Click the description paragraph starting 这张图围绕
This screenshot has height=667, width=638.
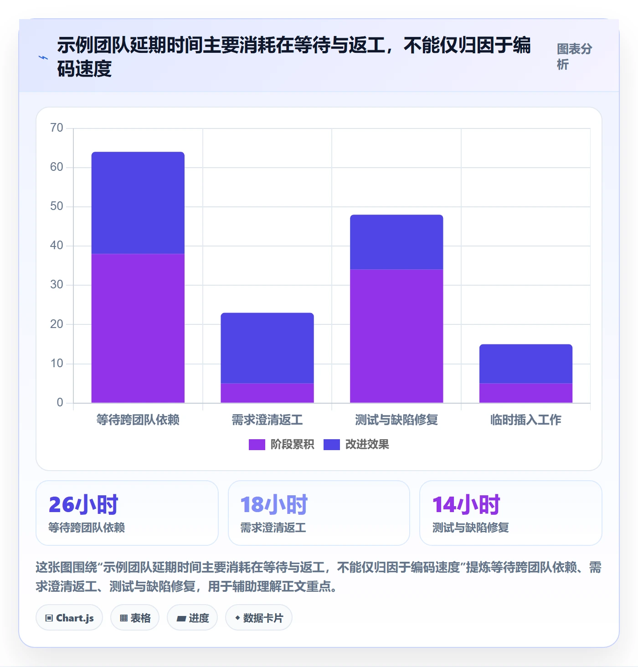pyautogui.click(x=319, y=577)
